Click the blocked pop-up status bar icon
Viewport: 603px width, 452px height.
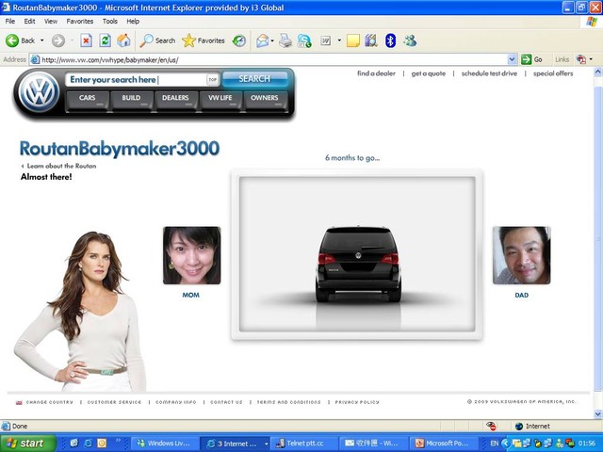491,426
